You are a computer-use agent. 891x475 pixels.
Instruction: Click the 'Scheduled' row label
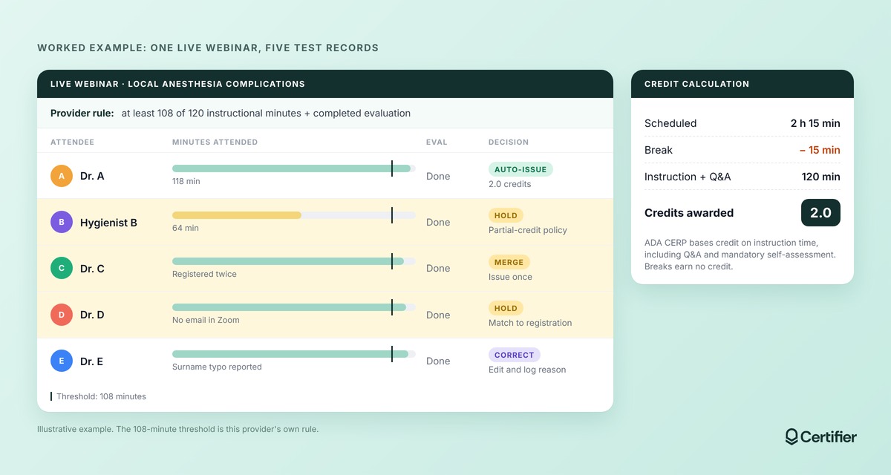pos(670,123)
